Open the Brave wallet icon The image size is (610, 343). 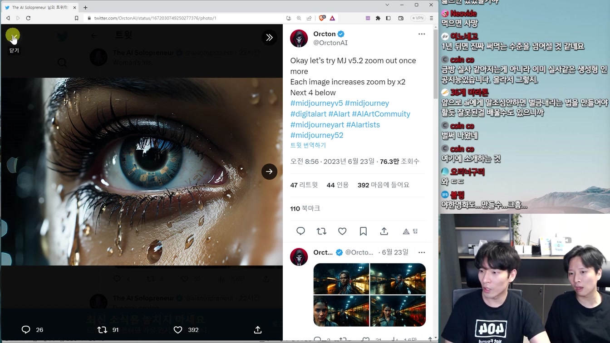pos(401,18)
